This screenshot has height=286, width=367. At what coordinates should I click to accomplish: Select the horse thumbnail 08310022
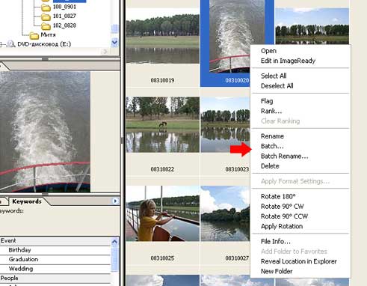click(163, 124)
